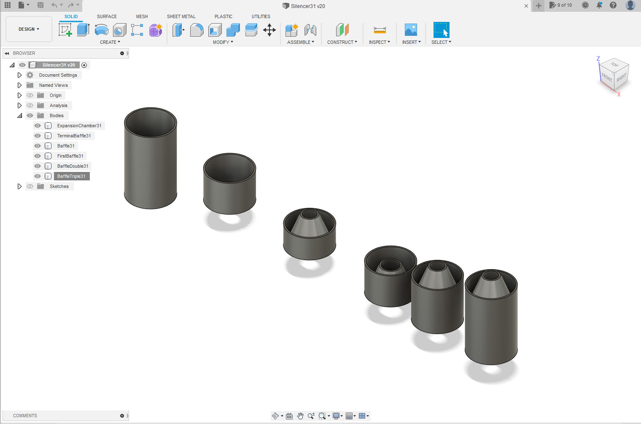Viewport: 641px width, 424px height.
Task: Select the Move/Copy tool
Action: [x=269, y=30]
